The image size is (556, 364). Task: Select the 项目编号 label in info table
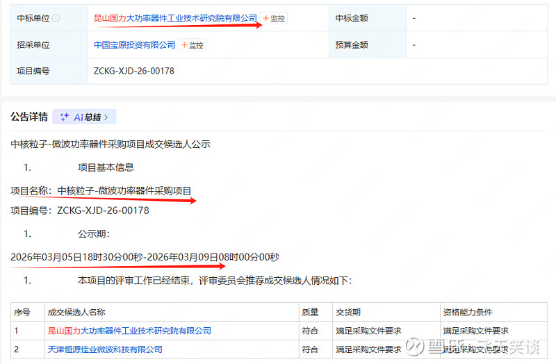[x=33, y=71]
